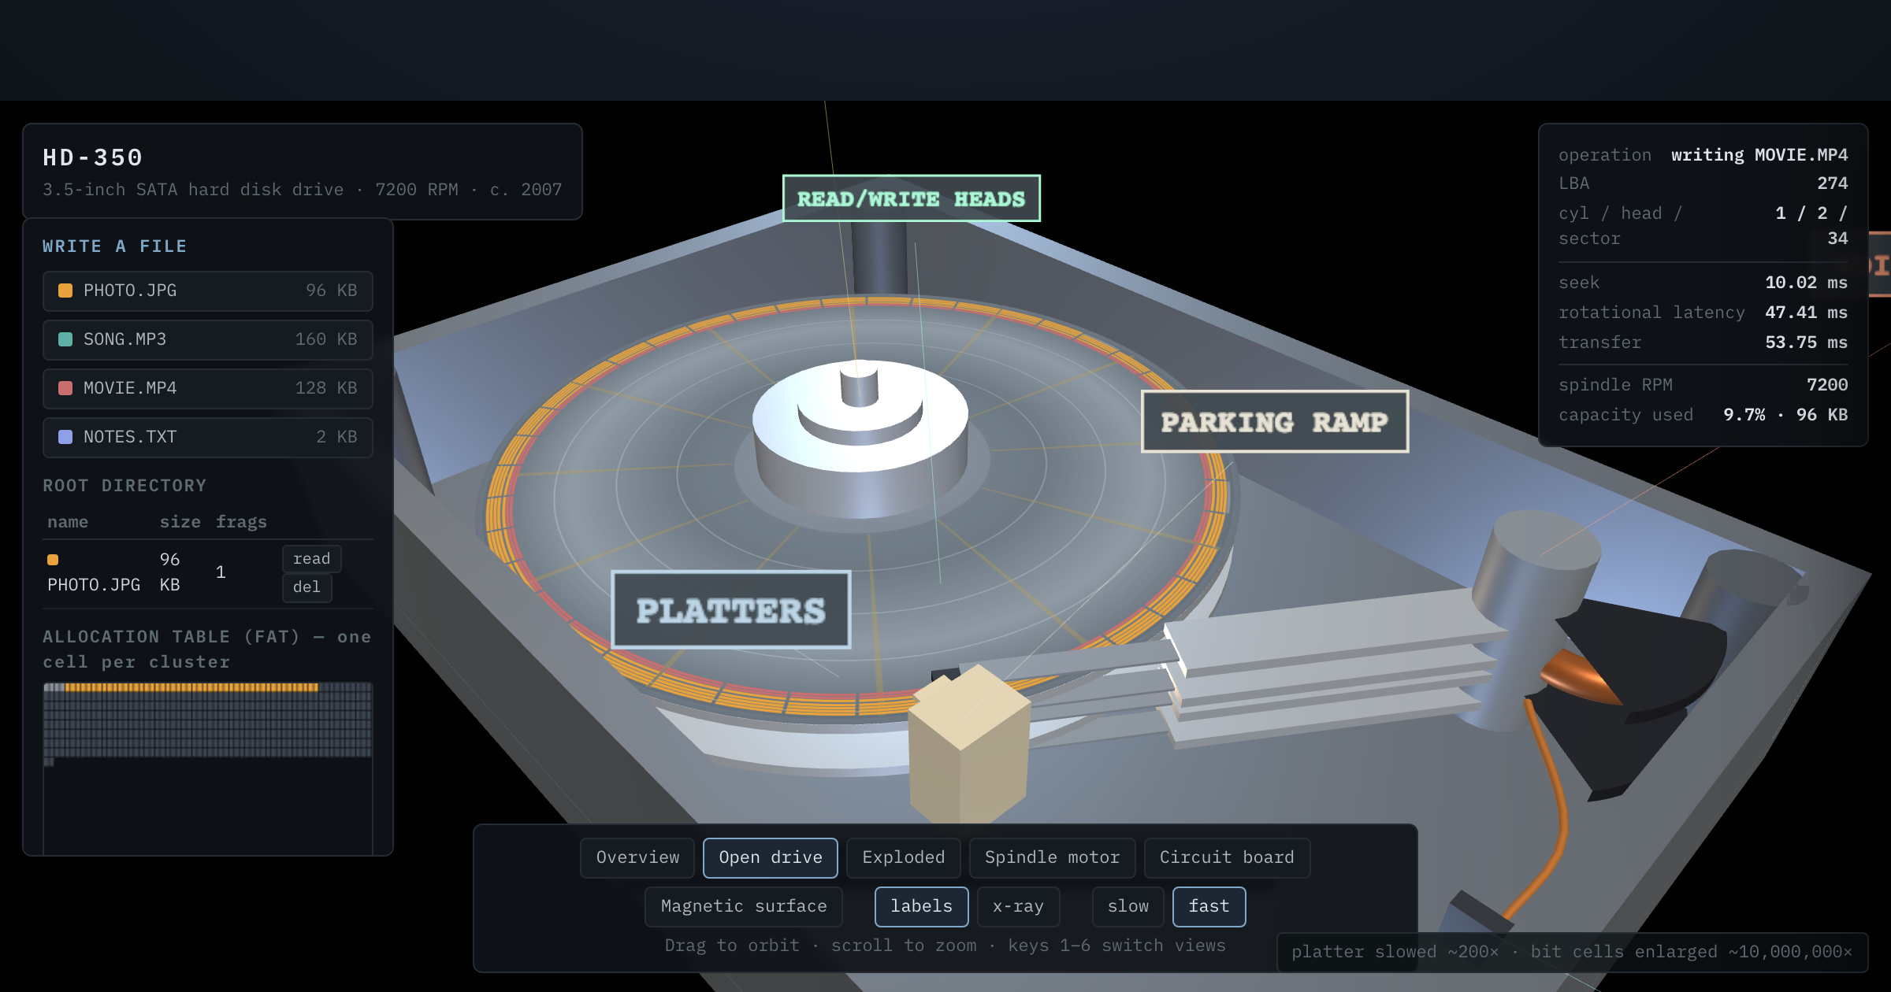Select the Open drive view
1891x992 pixels.
771,858
